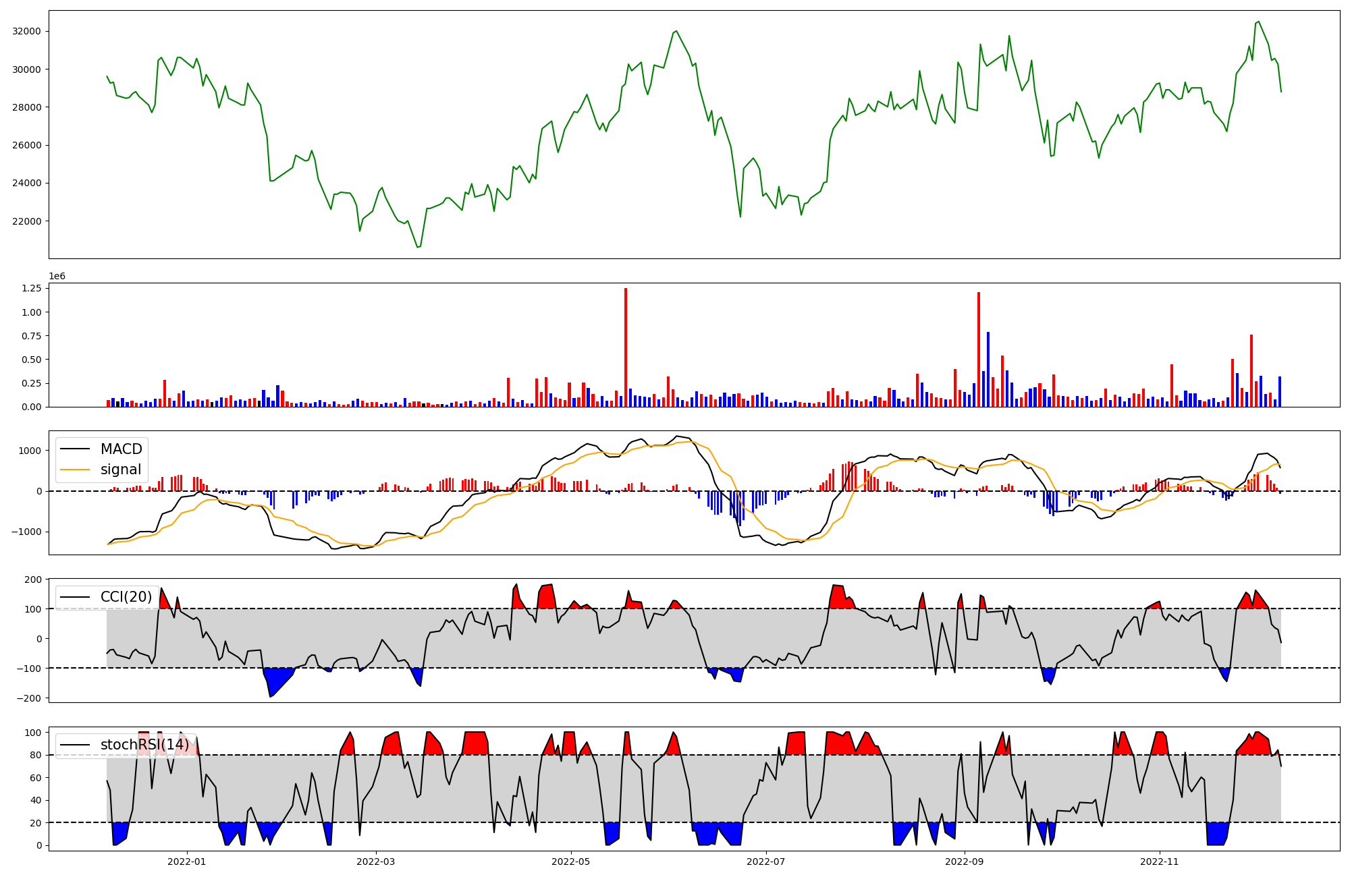Click the MACD legend label
Screen dimensions: 1350x877
(121, 449)
